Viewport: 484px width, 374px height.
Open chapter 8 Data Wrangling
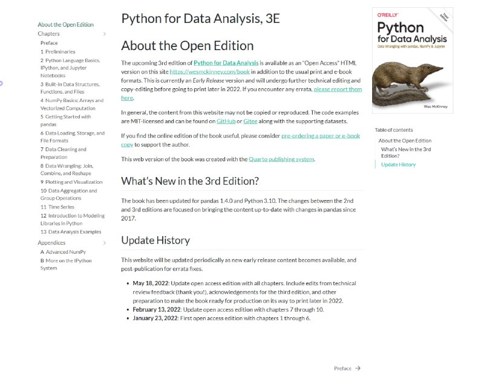67,170
